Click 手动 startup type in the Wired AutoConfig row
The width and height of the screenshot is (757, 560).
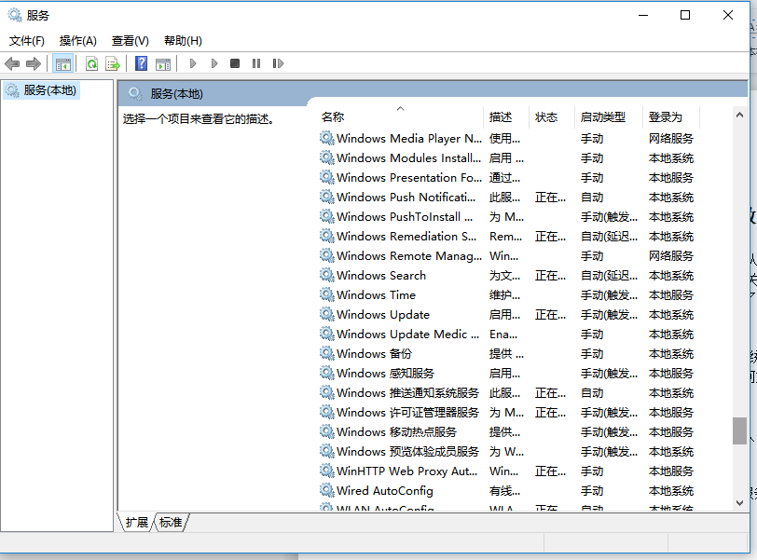coord(592,490)
